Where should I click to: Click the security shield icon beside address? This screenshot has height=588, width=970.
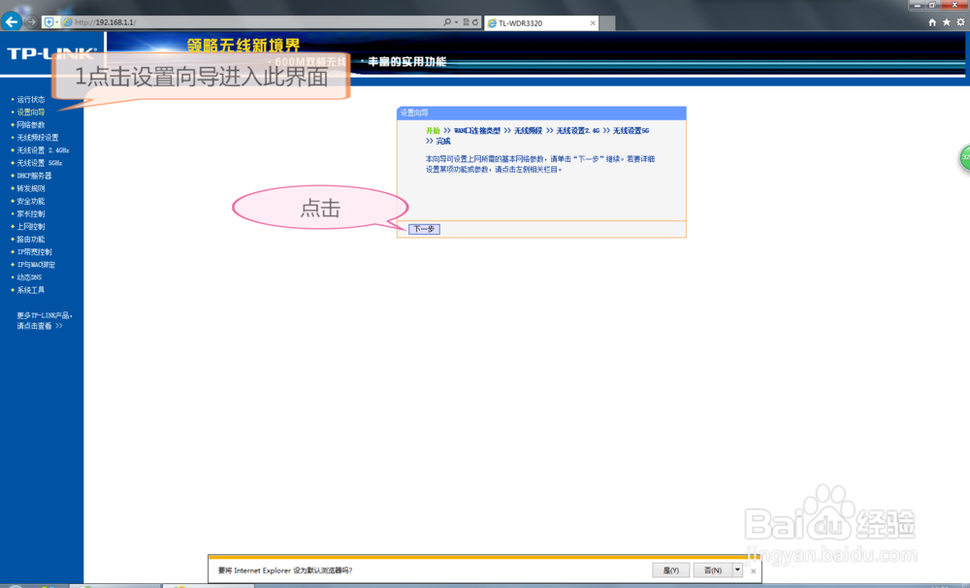(48, 22)
